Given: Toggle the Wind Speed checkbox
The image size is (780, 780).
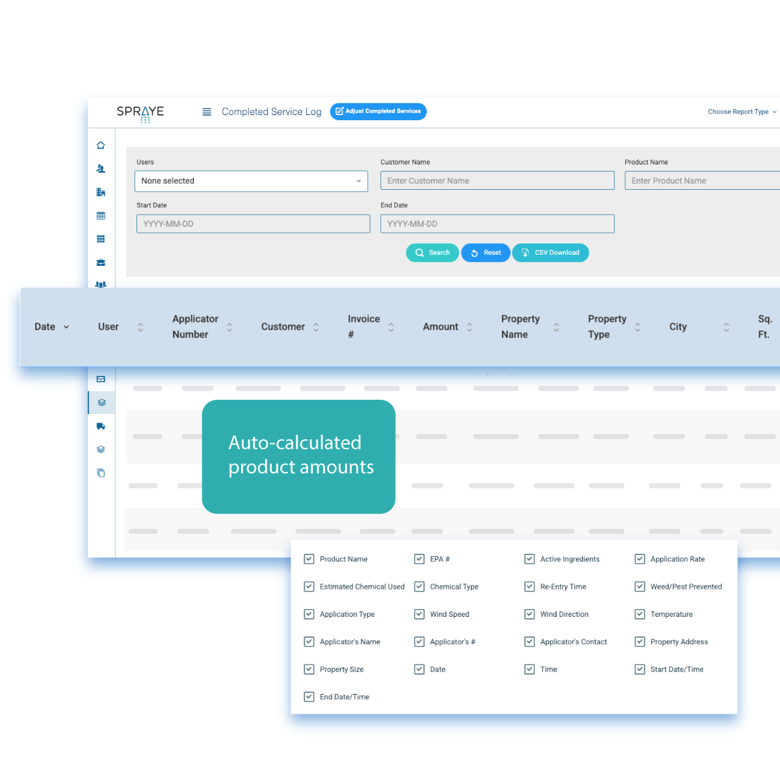Looking at the screenshot, I should [x=420, y=614].
